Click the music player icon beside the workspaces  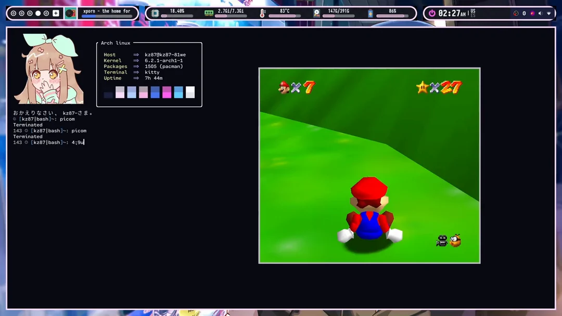[x=70, y=13]
